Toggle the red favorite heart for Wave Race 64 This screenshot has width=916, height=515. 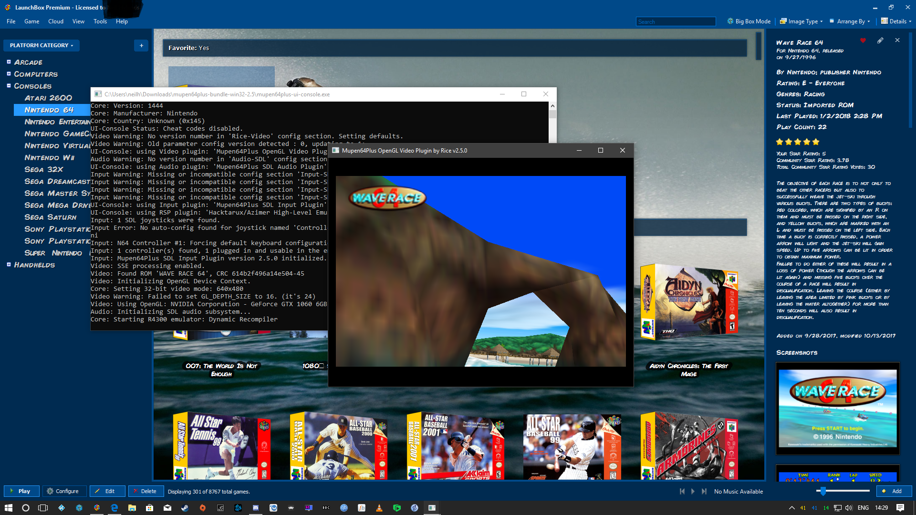(x=863, y=41)
